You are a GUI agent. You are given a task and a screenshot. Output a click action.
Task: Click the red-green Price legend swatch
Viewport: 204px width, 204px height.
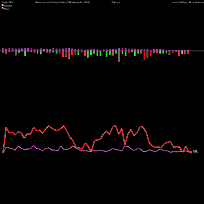(x=2, y=9)
